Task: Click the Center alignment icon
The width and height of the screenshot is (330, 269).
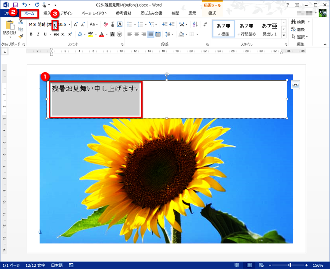Action: tap(137, 34)
